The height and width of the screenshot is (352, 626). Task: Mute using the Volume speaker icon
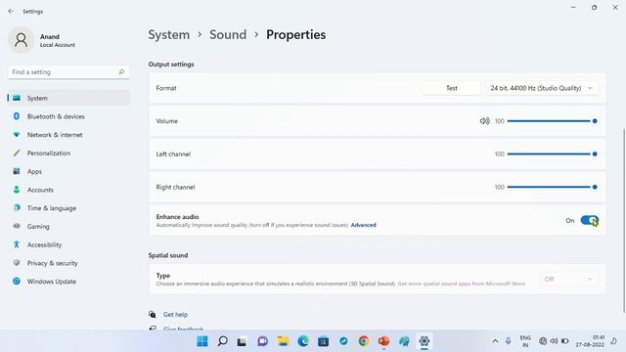[x=485, y=121]
